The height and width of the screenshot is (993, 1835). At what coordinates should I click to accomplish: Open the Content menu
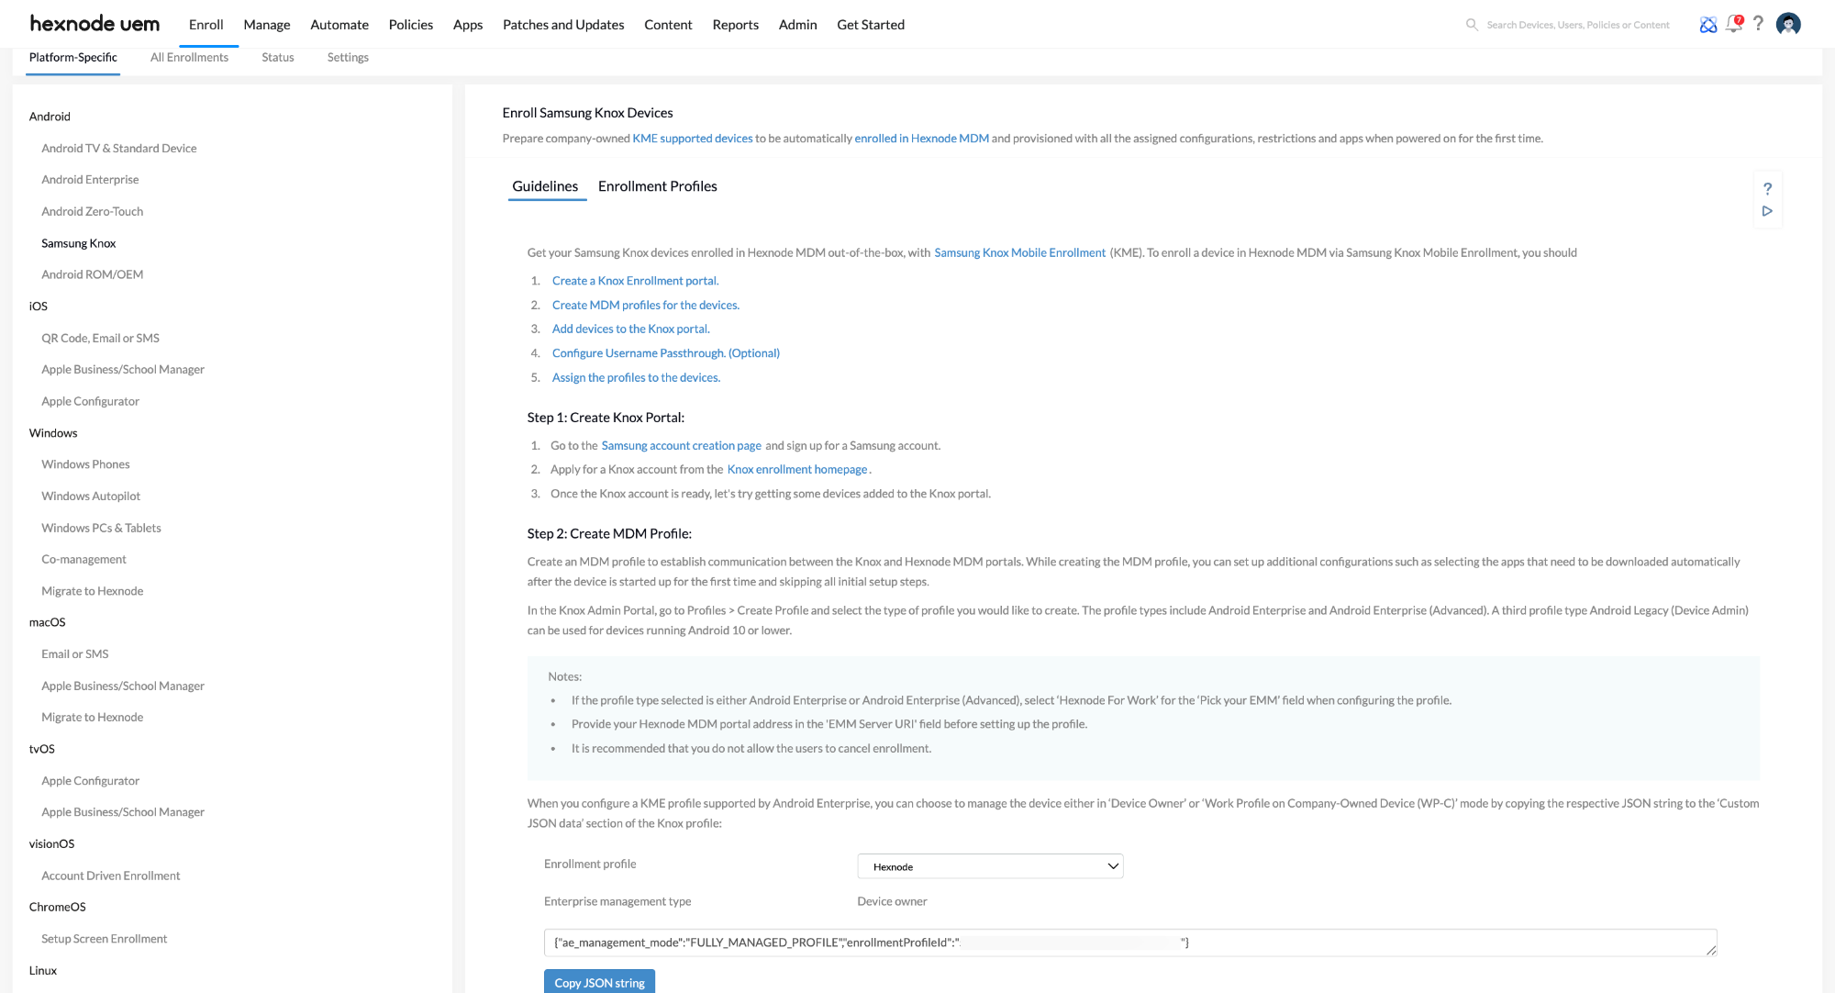[x=668, y=25]
